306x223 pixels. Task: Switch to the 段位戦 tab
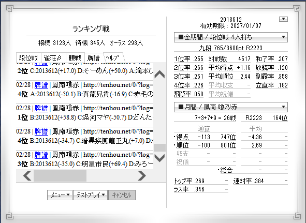[x=28, y=58]
